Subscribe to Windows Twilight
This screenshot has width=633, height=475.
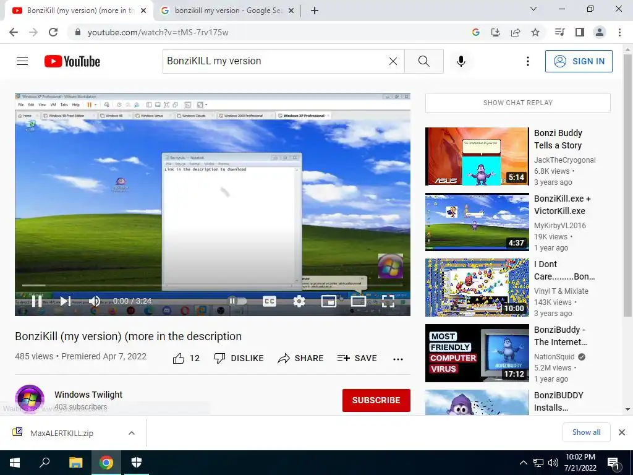pos(376,400)
